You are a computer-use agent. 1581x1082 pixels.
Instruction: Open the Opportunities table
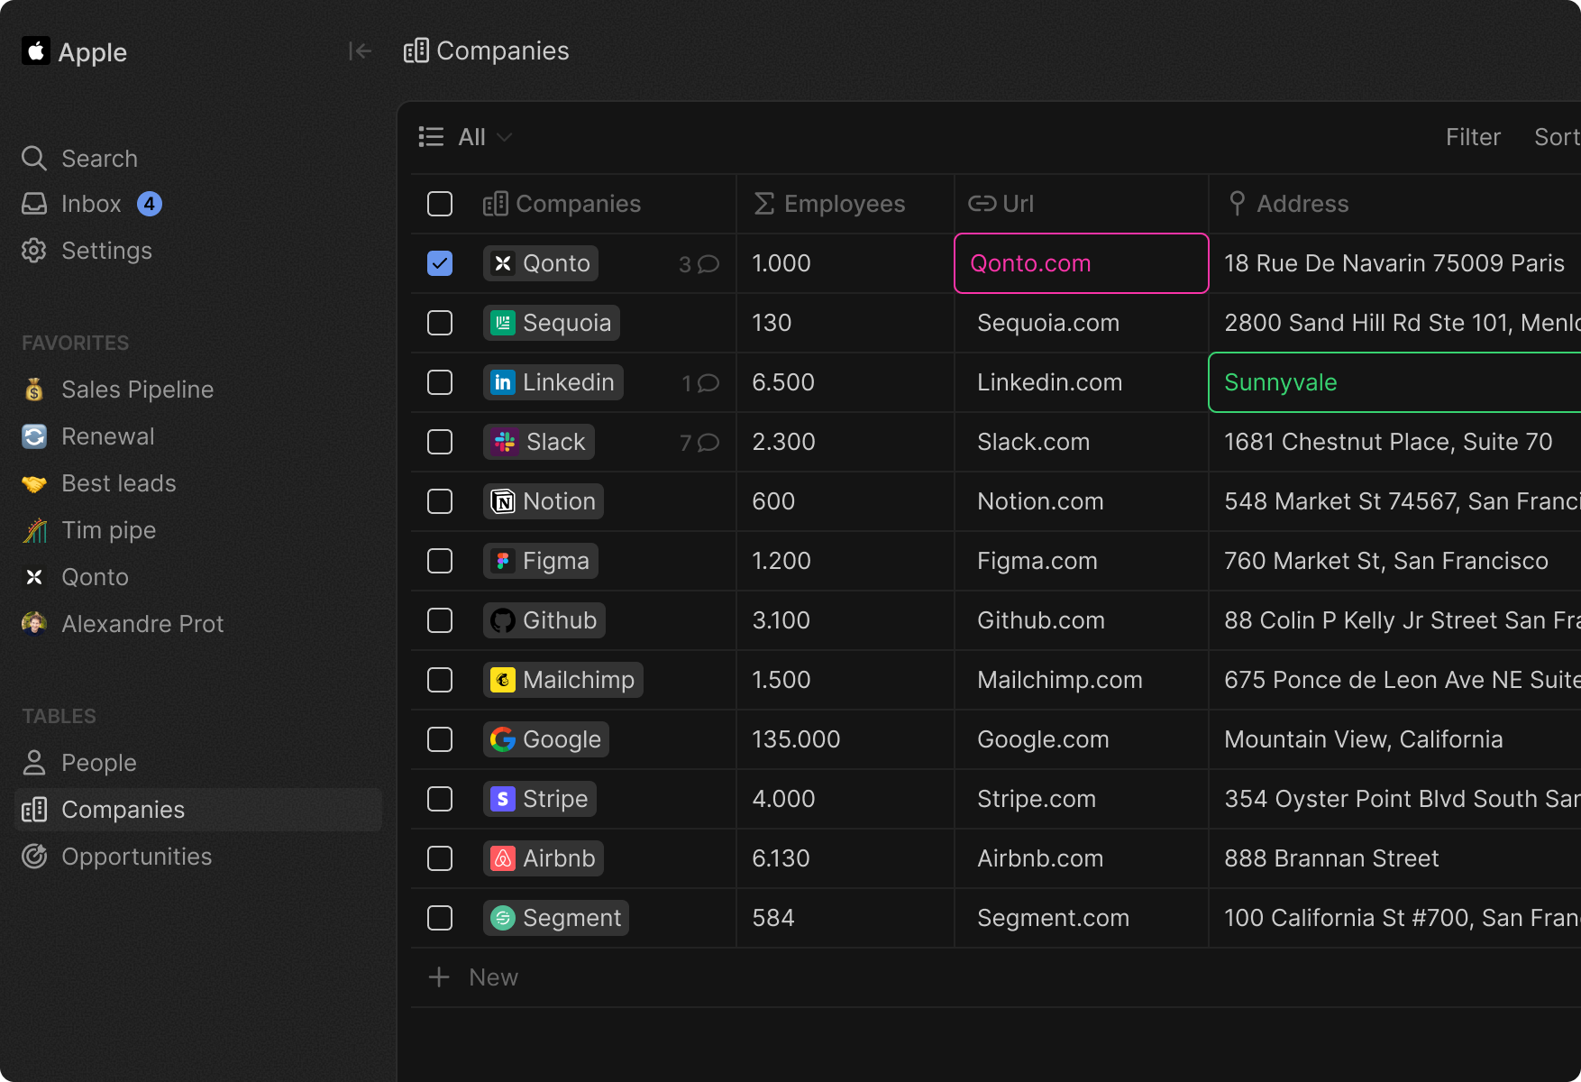[136, 857]
